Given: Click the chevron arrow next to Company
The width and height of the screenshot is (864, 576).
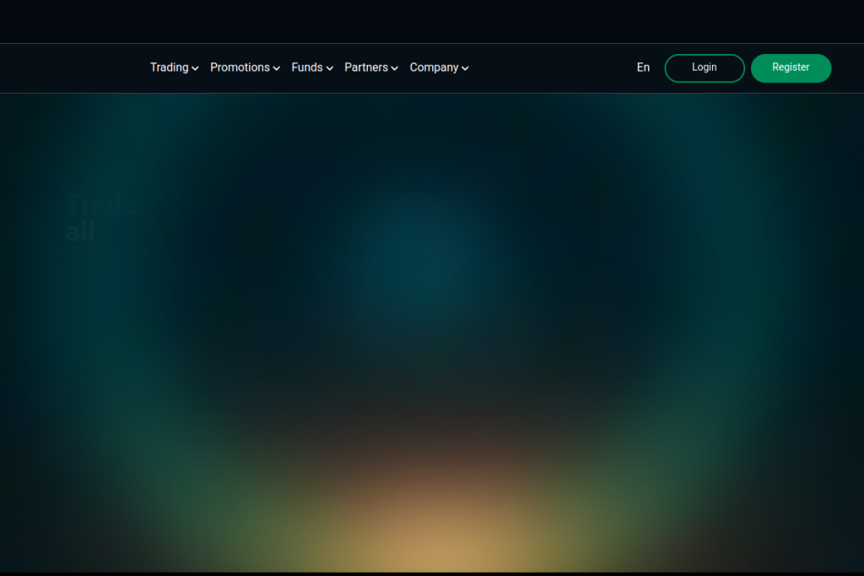Looking at the screenshot, I should [x=465, y=68].
